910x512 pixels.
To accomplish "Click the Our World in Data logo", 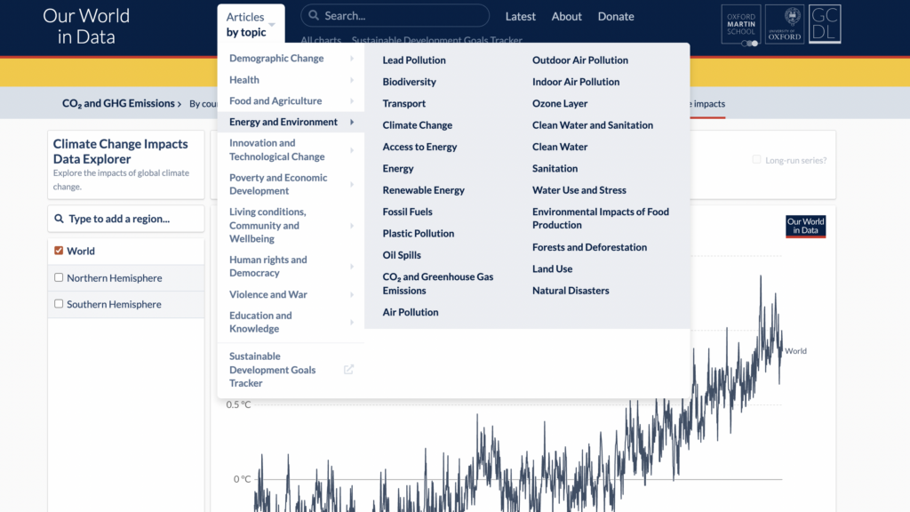I will tap(86, 26).
